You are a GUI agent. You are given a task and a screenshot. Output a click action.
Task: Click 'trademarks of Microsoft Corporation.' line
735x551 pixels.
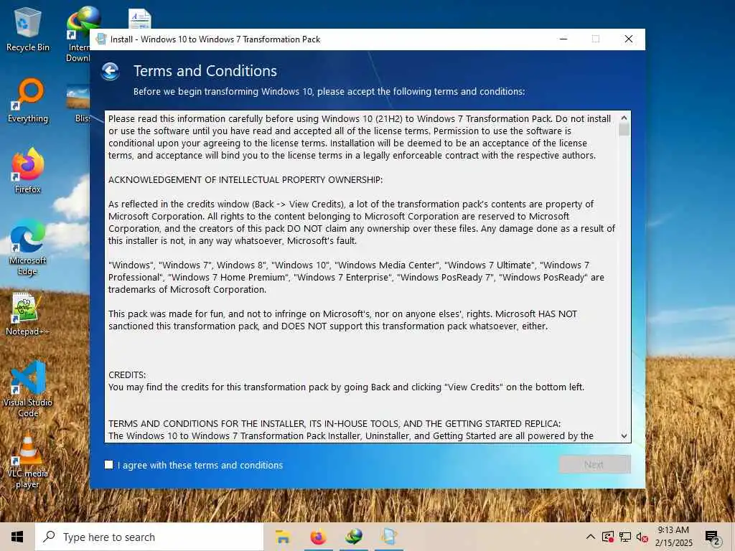click(x=187, y=290)
